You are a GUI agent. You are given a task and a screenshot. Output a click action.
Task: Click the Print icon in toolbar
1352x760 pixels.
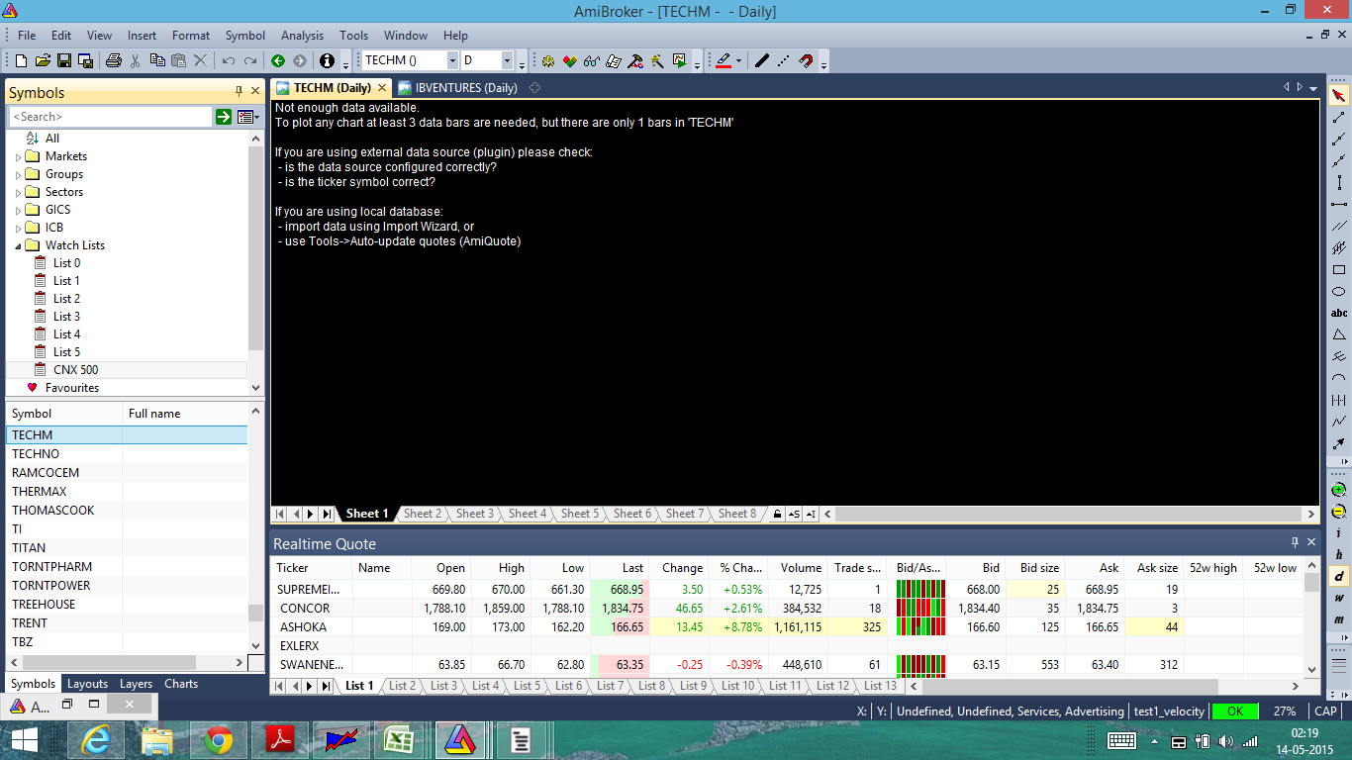[x=113, y=60]
